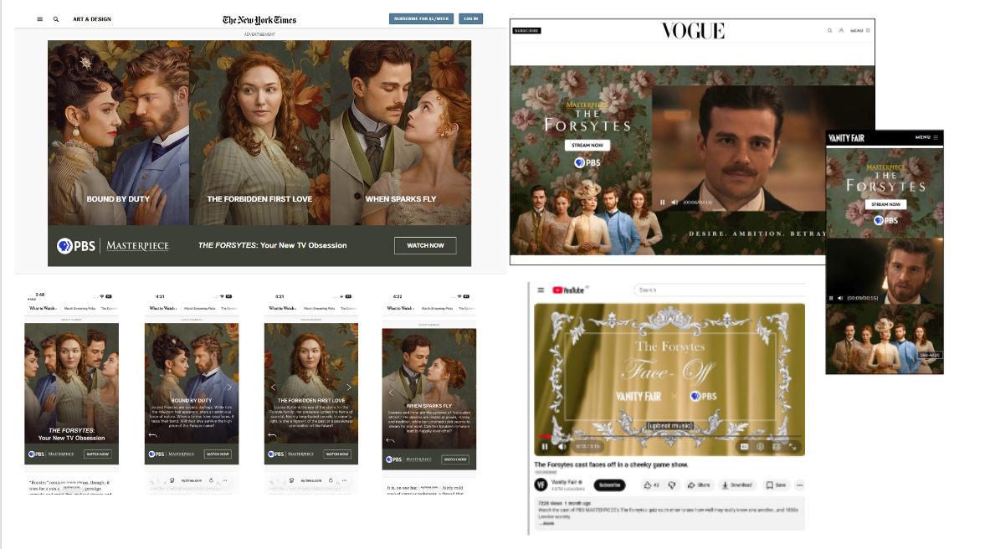The image size is (990, 549).
Task: Click Watch Now on When Sparks Fly mobile ad
Action: coord(455,459)
